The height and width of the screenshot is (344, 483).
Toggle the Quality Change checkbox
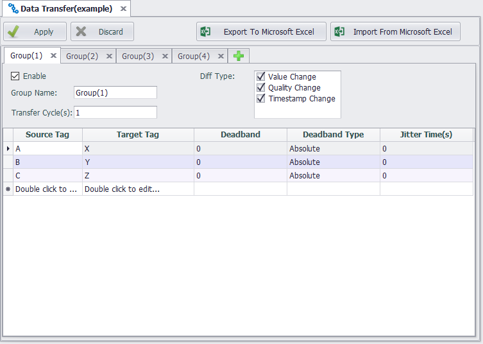coord(261,88)
